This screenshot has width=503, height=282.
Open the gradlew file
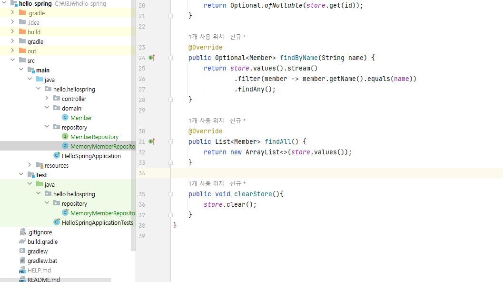coord(38,251)
